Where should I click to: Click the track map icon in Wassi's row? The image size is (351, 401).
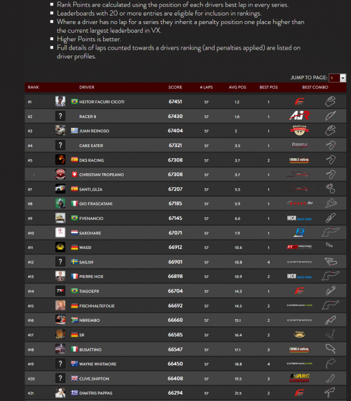pos(330,247)
